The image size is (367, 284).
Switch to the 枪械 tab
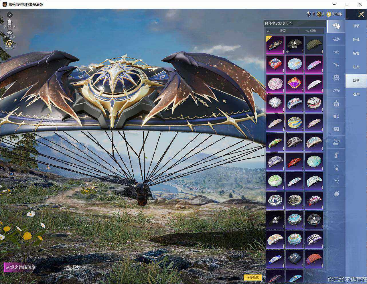pyautogui.click(x=356, y=40)
